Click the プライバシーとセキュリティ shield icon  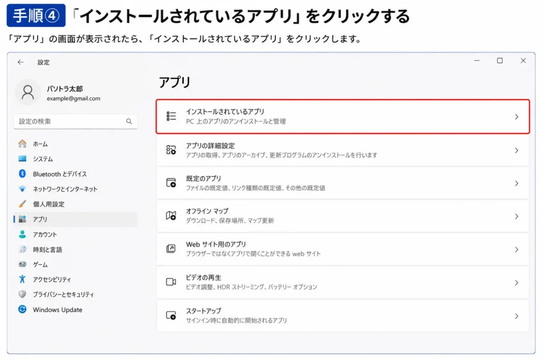pos(22,294)
